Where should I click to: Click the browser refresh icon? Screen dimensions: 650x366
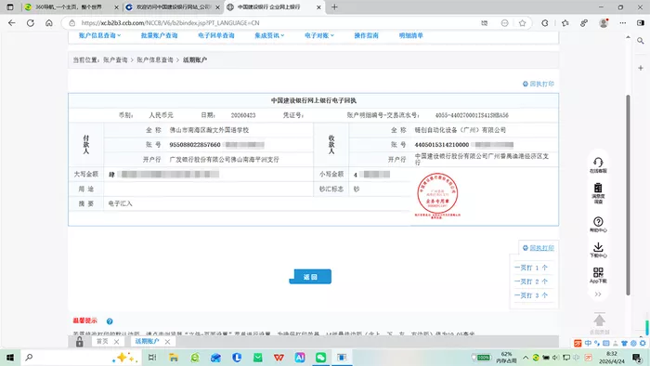[x=31, y=23]
